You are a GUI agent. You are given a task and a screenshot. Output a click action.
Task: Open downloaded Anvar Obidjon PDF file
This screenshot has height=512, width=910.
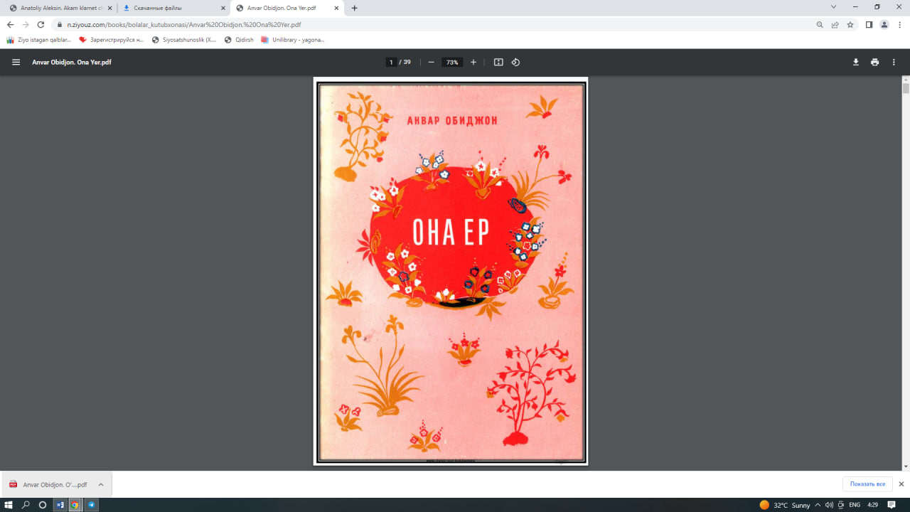[48, 484]
